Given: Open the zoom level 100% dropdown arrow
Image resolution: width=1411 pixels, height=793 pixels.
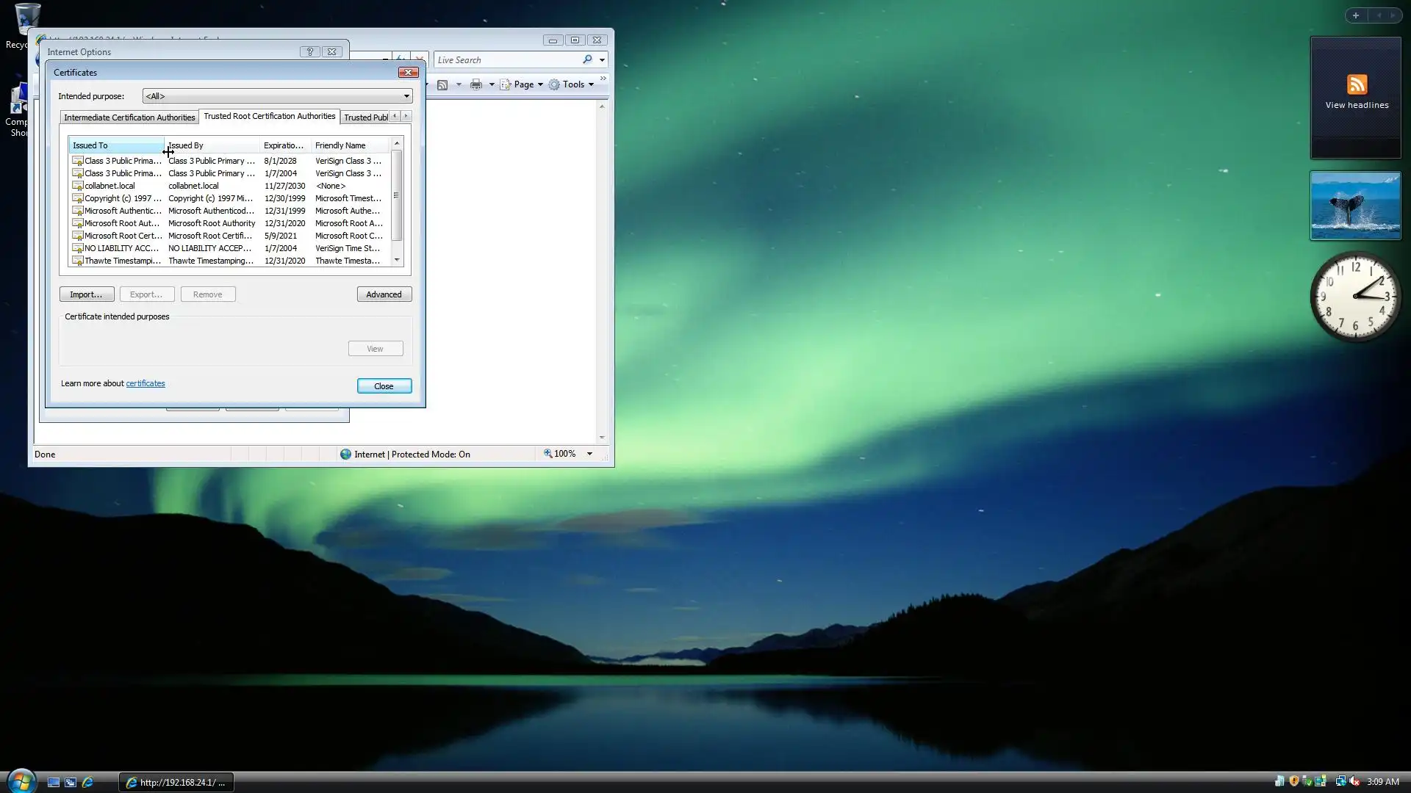Looking at the screenshot, I should (x=589, y=454).
